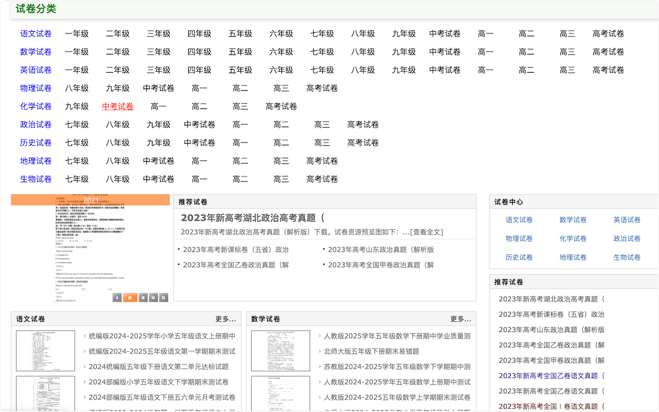Image resolution: width=659 pixels, height=412 pixels.
Task: Go to slide 3 of the image carousel
Action: click(x=143, y=297)
